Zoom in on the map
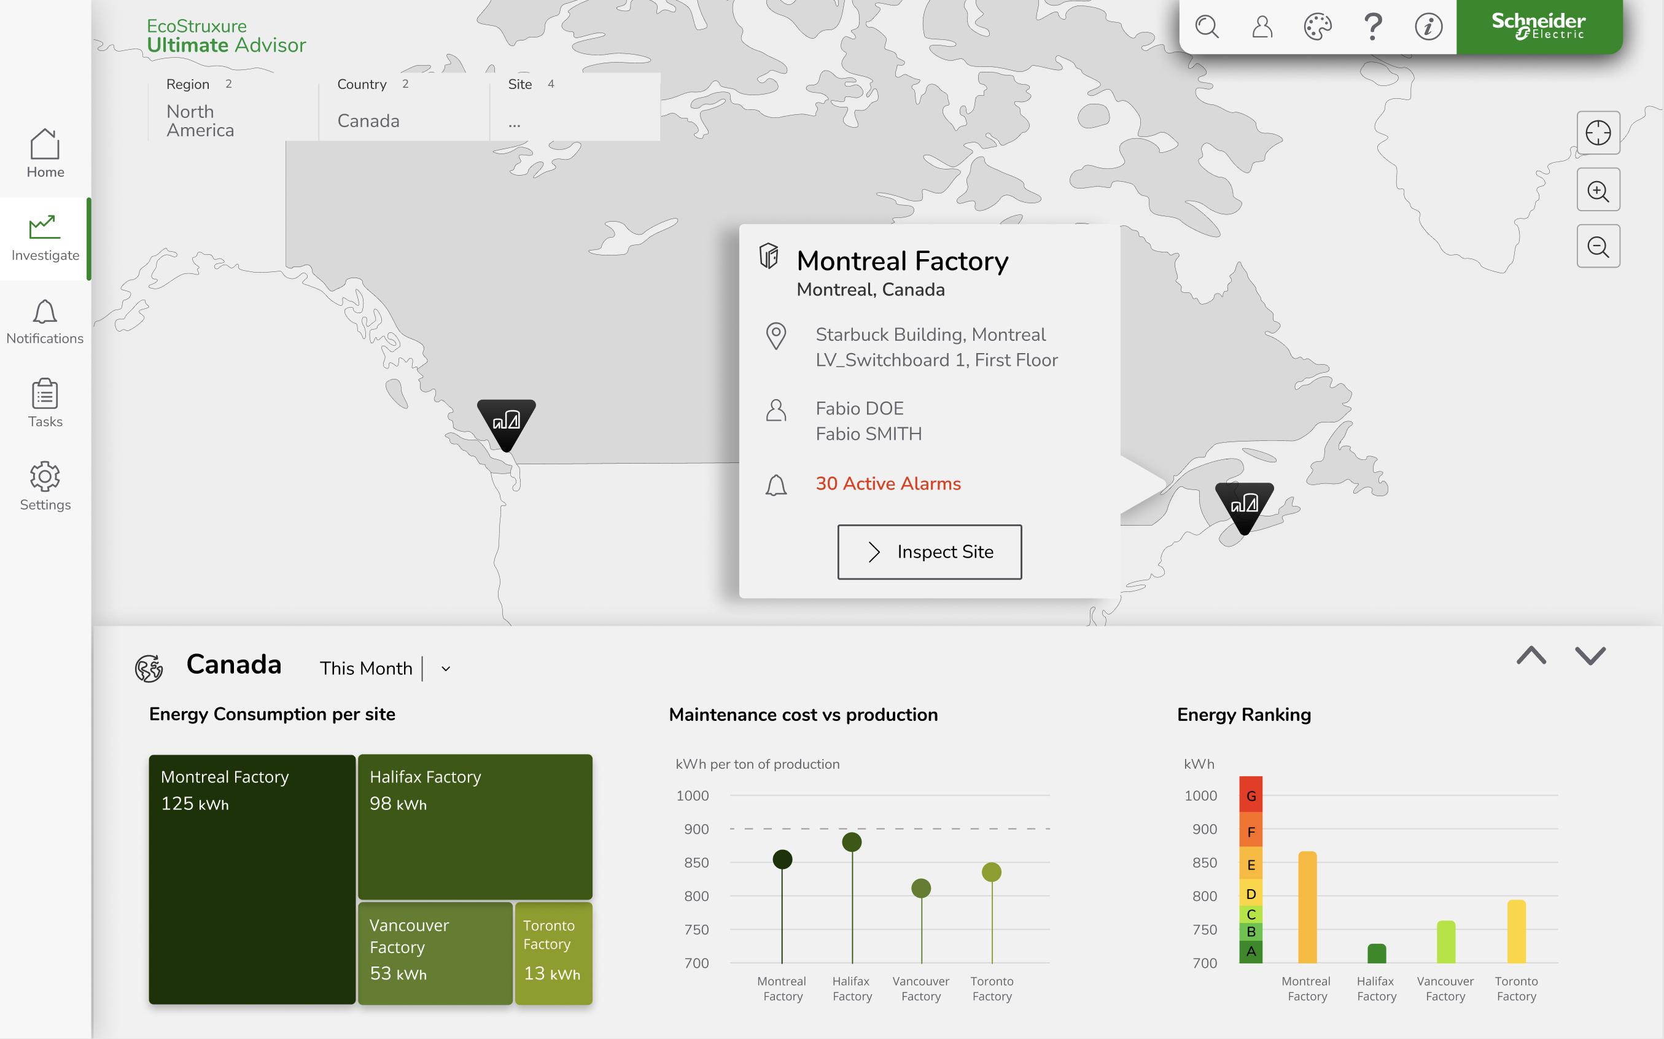Screen dimensions: 1664x1039 (x=1598, y=190)
